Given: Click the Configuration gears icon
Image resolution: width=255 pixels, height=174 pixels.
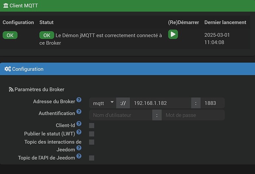Looking at the screenshot, I should 8,69.
